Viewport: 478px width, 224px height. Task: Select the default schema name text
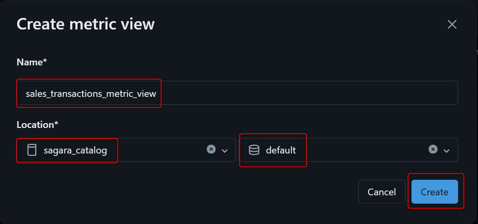[281, 150]
